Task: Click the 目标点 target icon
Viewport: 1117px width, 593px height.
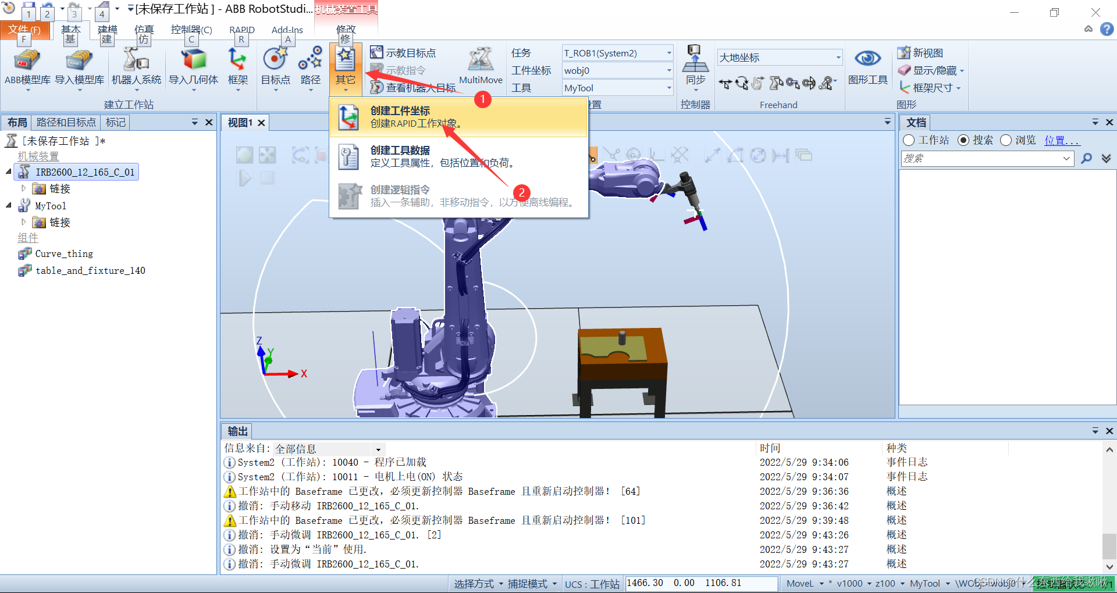Action: click(275, 59)
